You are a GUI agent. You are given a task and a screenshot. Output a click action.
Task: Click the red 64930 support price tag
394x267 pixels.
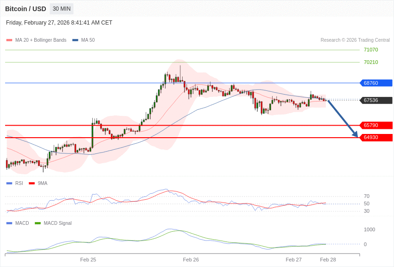[376, 137]
